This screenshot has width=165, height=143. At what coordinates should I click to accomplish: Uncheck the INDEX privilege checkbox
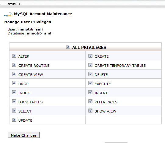(14, 92)
